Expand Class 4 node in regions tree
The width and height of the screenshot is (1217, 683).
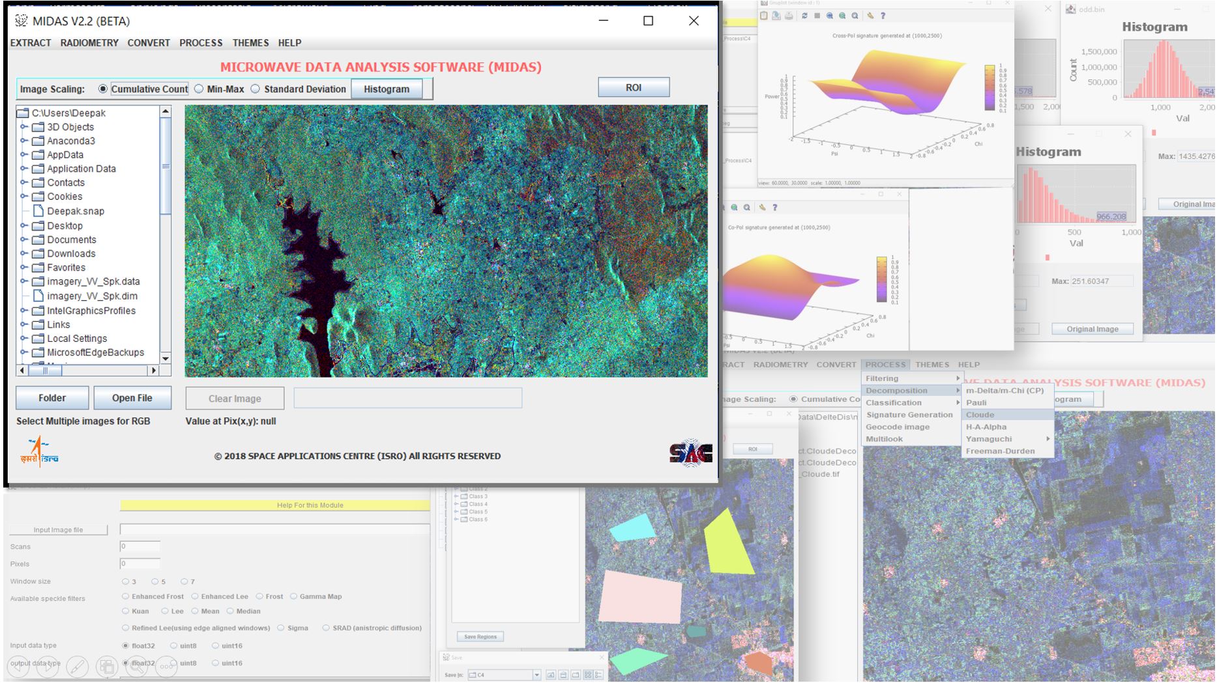(x=456, y=504)
